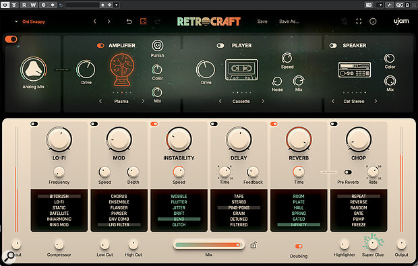Click the Car Stereo speaker icon

pyautogui.click(x=355, y=70)
